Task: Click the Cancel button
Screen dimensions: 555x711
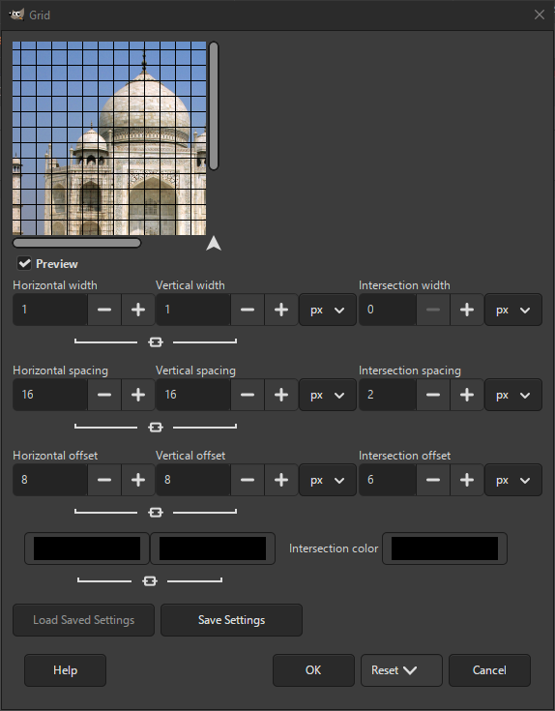Action: pyautogui.click(x=489, y=670)
